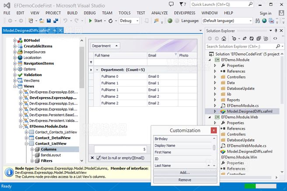Image resolution: width=287 pixels, height=191 pixels.
Task: Collapse the Views node
Action: click(15, 86)
